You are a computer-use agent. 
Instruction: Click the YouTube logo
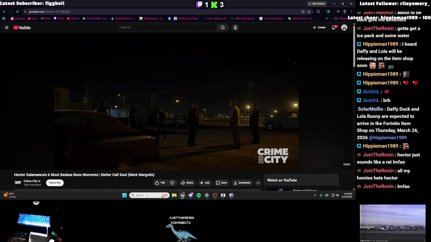22,28
